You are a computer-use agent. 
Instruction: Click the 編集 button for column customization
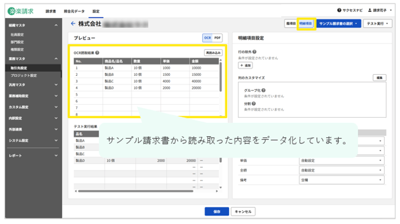(x=379, y=78)
